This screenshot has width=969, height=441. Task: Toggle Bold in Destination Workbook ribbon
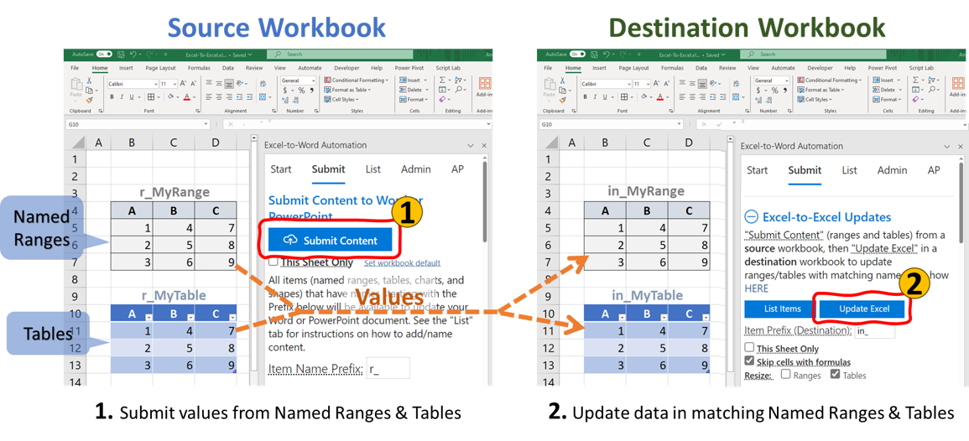pyautogui.click(x=586, y=97)
